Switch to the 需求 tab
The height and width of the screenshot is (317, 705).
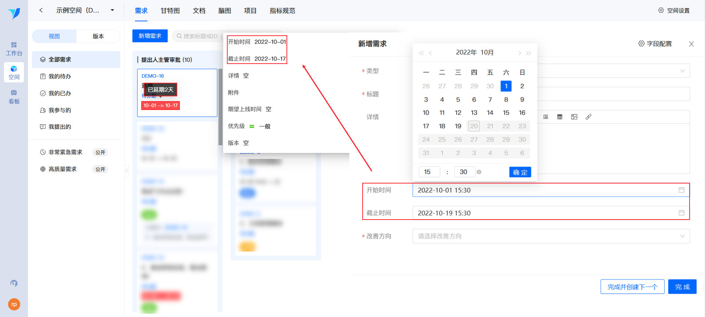[x=141, y=11]
